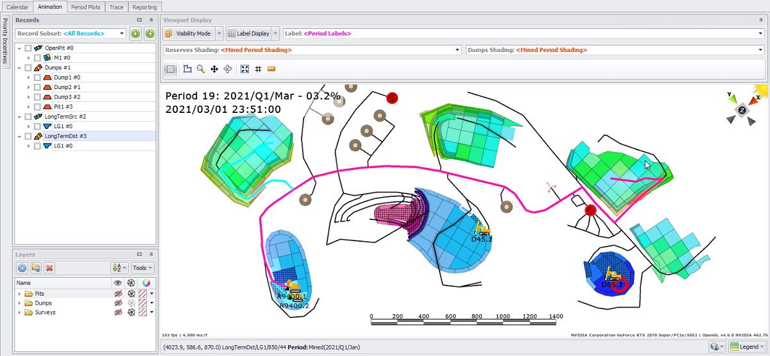
Task: Click the Label Display button
Action: tap(249, 33)
